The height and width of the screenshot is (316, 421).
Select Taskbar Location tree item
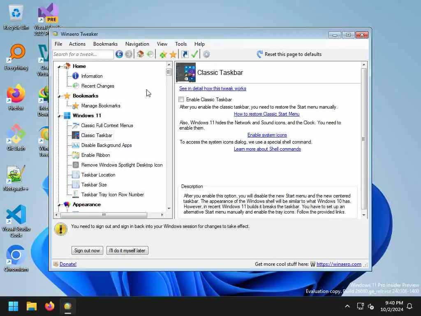click(98, 175)
